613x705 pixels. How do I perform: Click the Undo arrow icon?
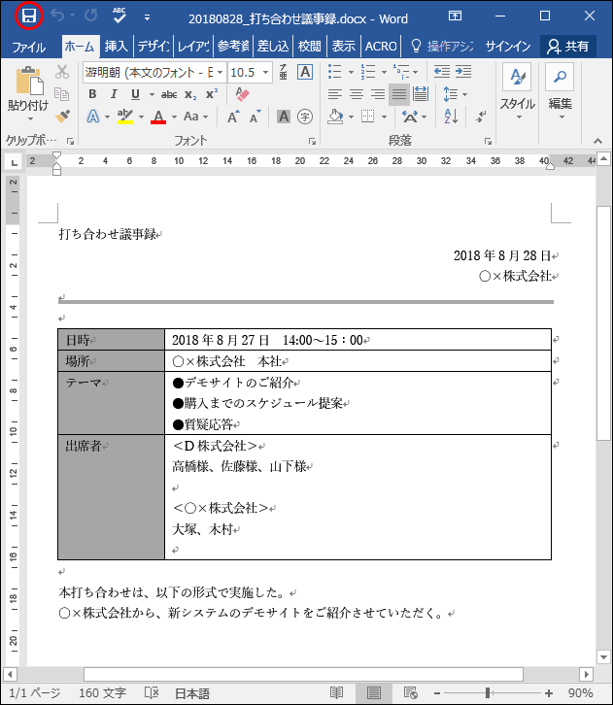click(x=57, y=16)
